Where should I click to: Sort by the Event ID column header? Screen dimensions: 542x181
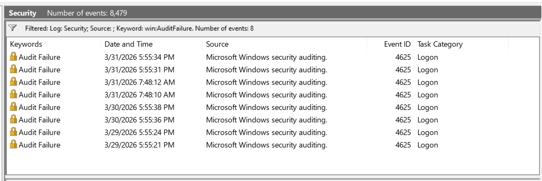390,44
